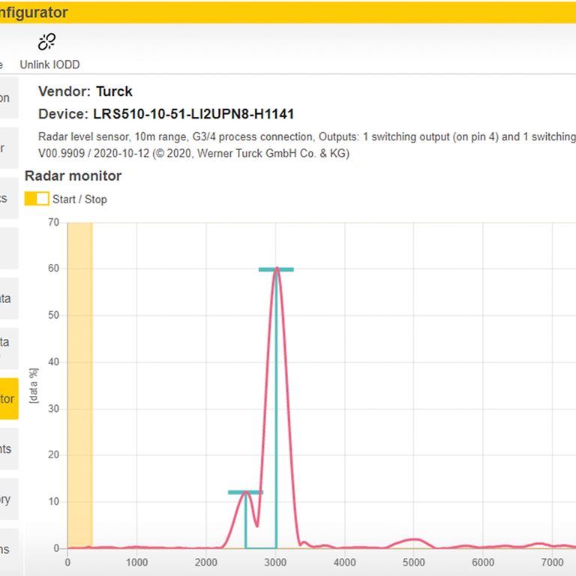Open the sidebar tab ending in "nts"

coord(8,449)
